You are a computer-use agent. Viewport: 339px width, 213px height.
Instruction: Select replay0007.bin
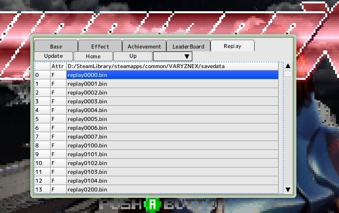(x=172, y=137)
